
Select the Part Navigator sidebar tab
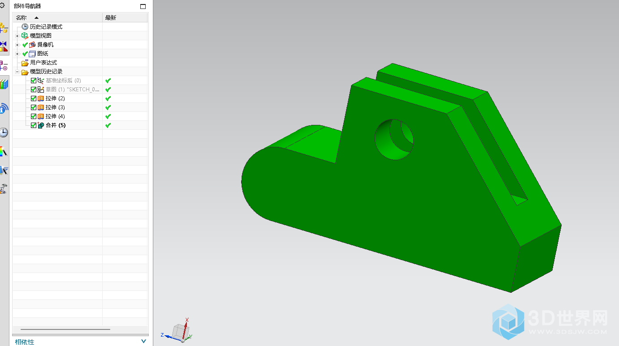(x=4, y=65)
